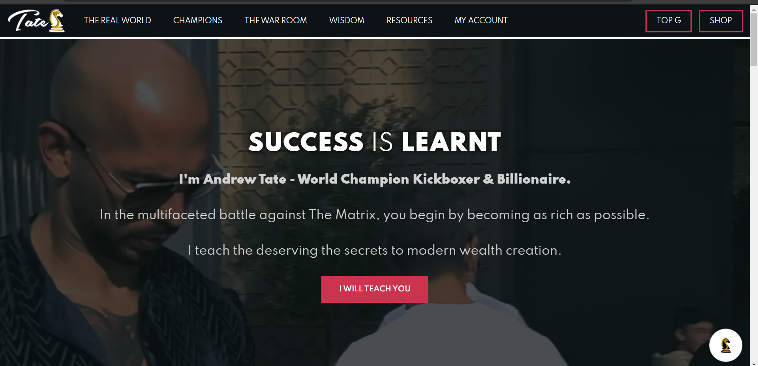This screenshot has height=366, width=758.
Task: Expand the Resources menu
Action: point(409,21)
